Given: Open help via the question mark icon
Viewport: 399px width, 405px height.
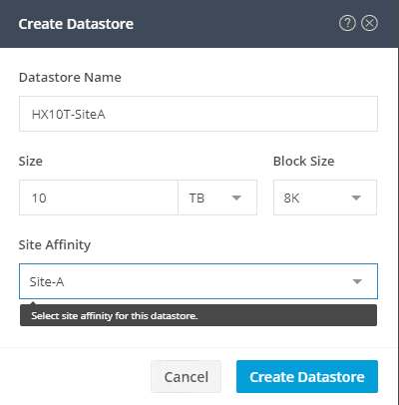Looking at the screenshot, I should [x=347, y=23].
